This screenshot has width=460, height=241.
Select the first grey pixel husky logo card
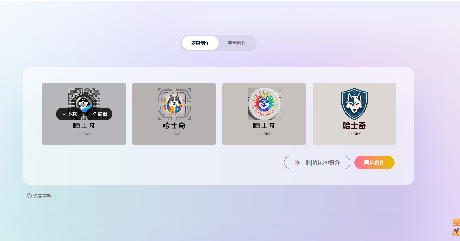click(x=84, y=114)
